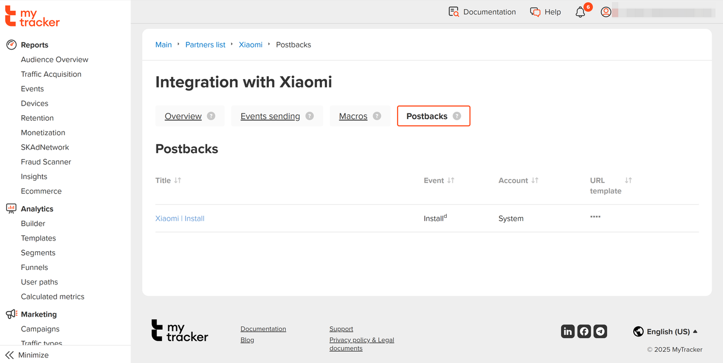Viewport: 723px width, 363px height.
Task: Click the question mark next to Macros
Action: 377,116
